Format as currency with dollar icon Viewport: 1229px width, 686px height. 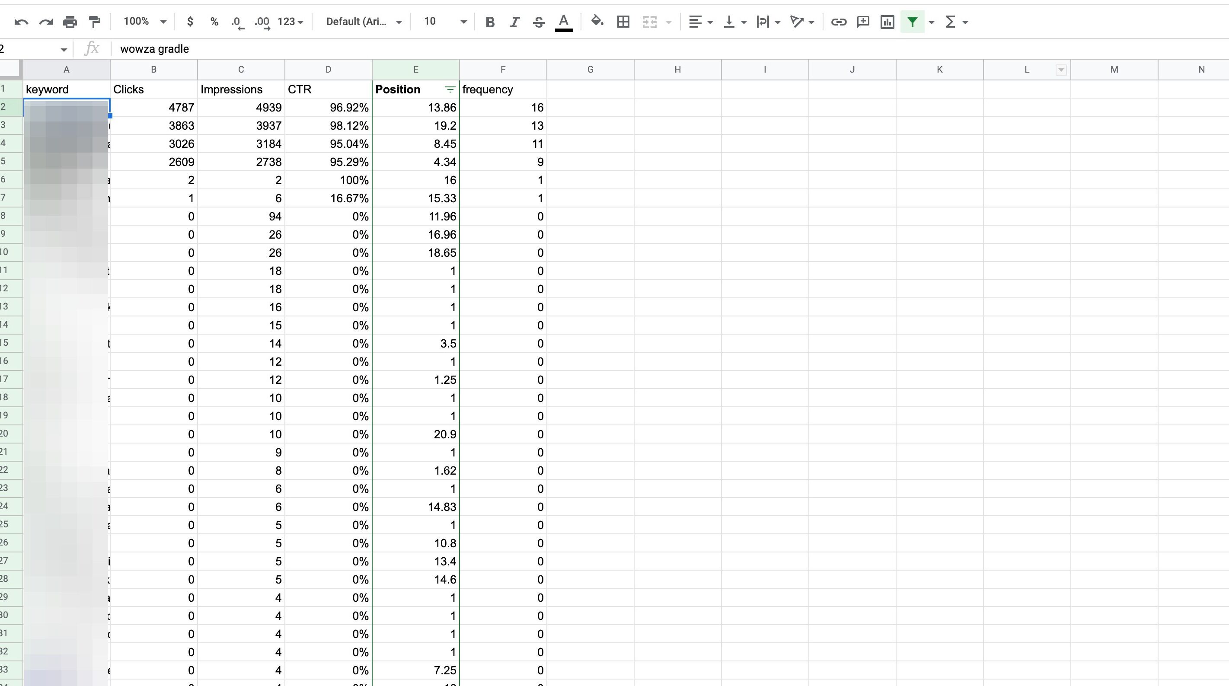190,22
